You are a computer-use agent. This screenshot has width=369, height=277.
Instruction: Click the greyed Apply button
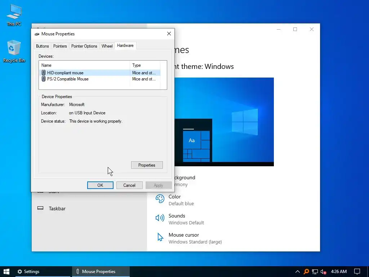point(159,185)
